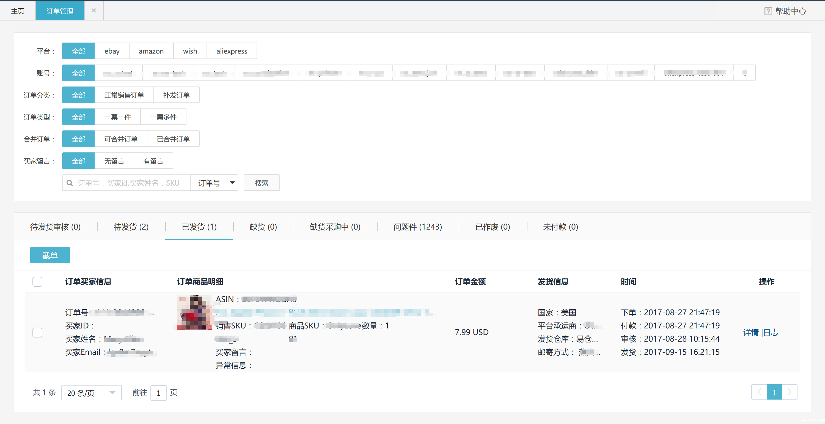The image size is (825, 424).
Task: Open the 20条/页 page size dropdown
Action: pos(91,393)
